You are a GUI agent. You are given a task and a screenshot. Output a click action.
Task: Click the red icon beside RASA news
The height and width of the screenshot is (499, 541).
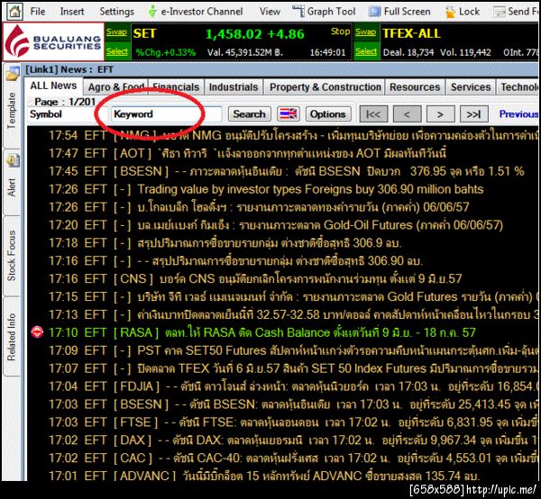coord(37,332)
